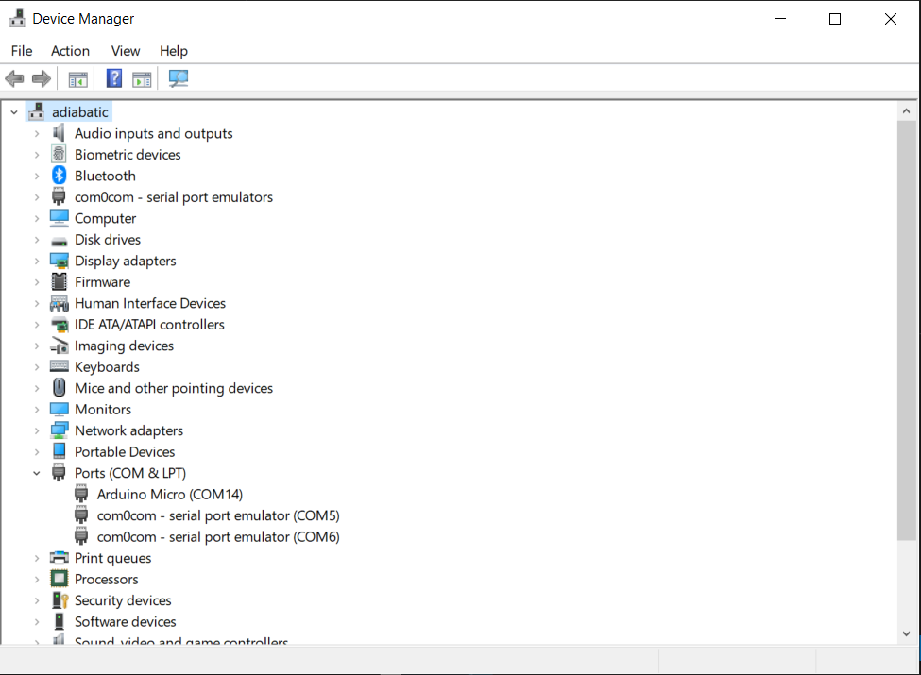Expand the Computer node
This screenshot has width=921, height=675.
point(37,218)
